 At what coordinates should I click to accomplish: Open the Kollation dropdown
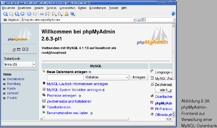click(x=107, y=77)
